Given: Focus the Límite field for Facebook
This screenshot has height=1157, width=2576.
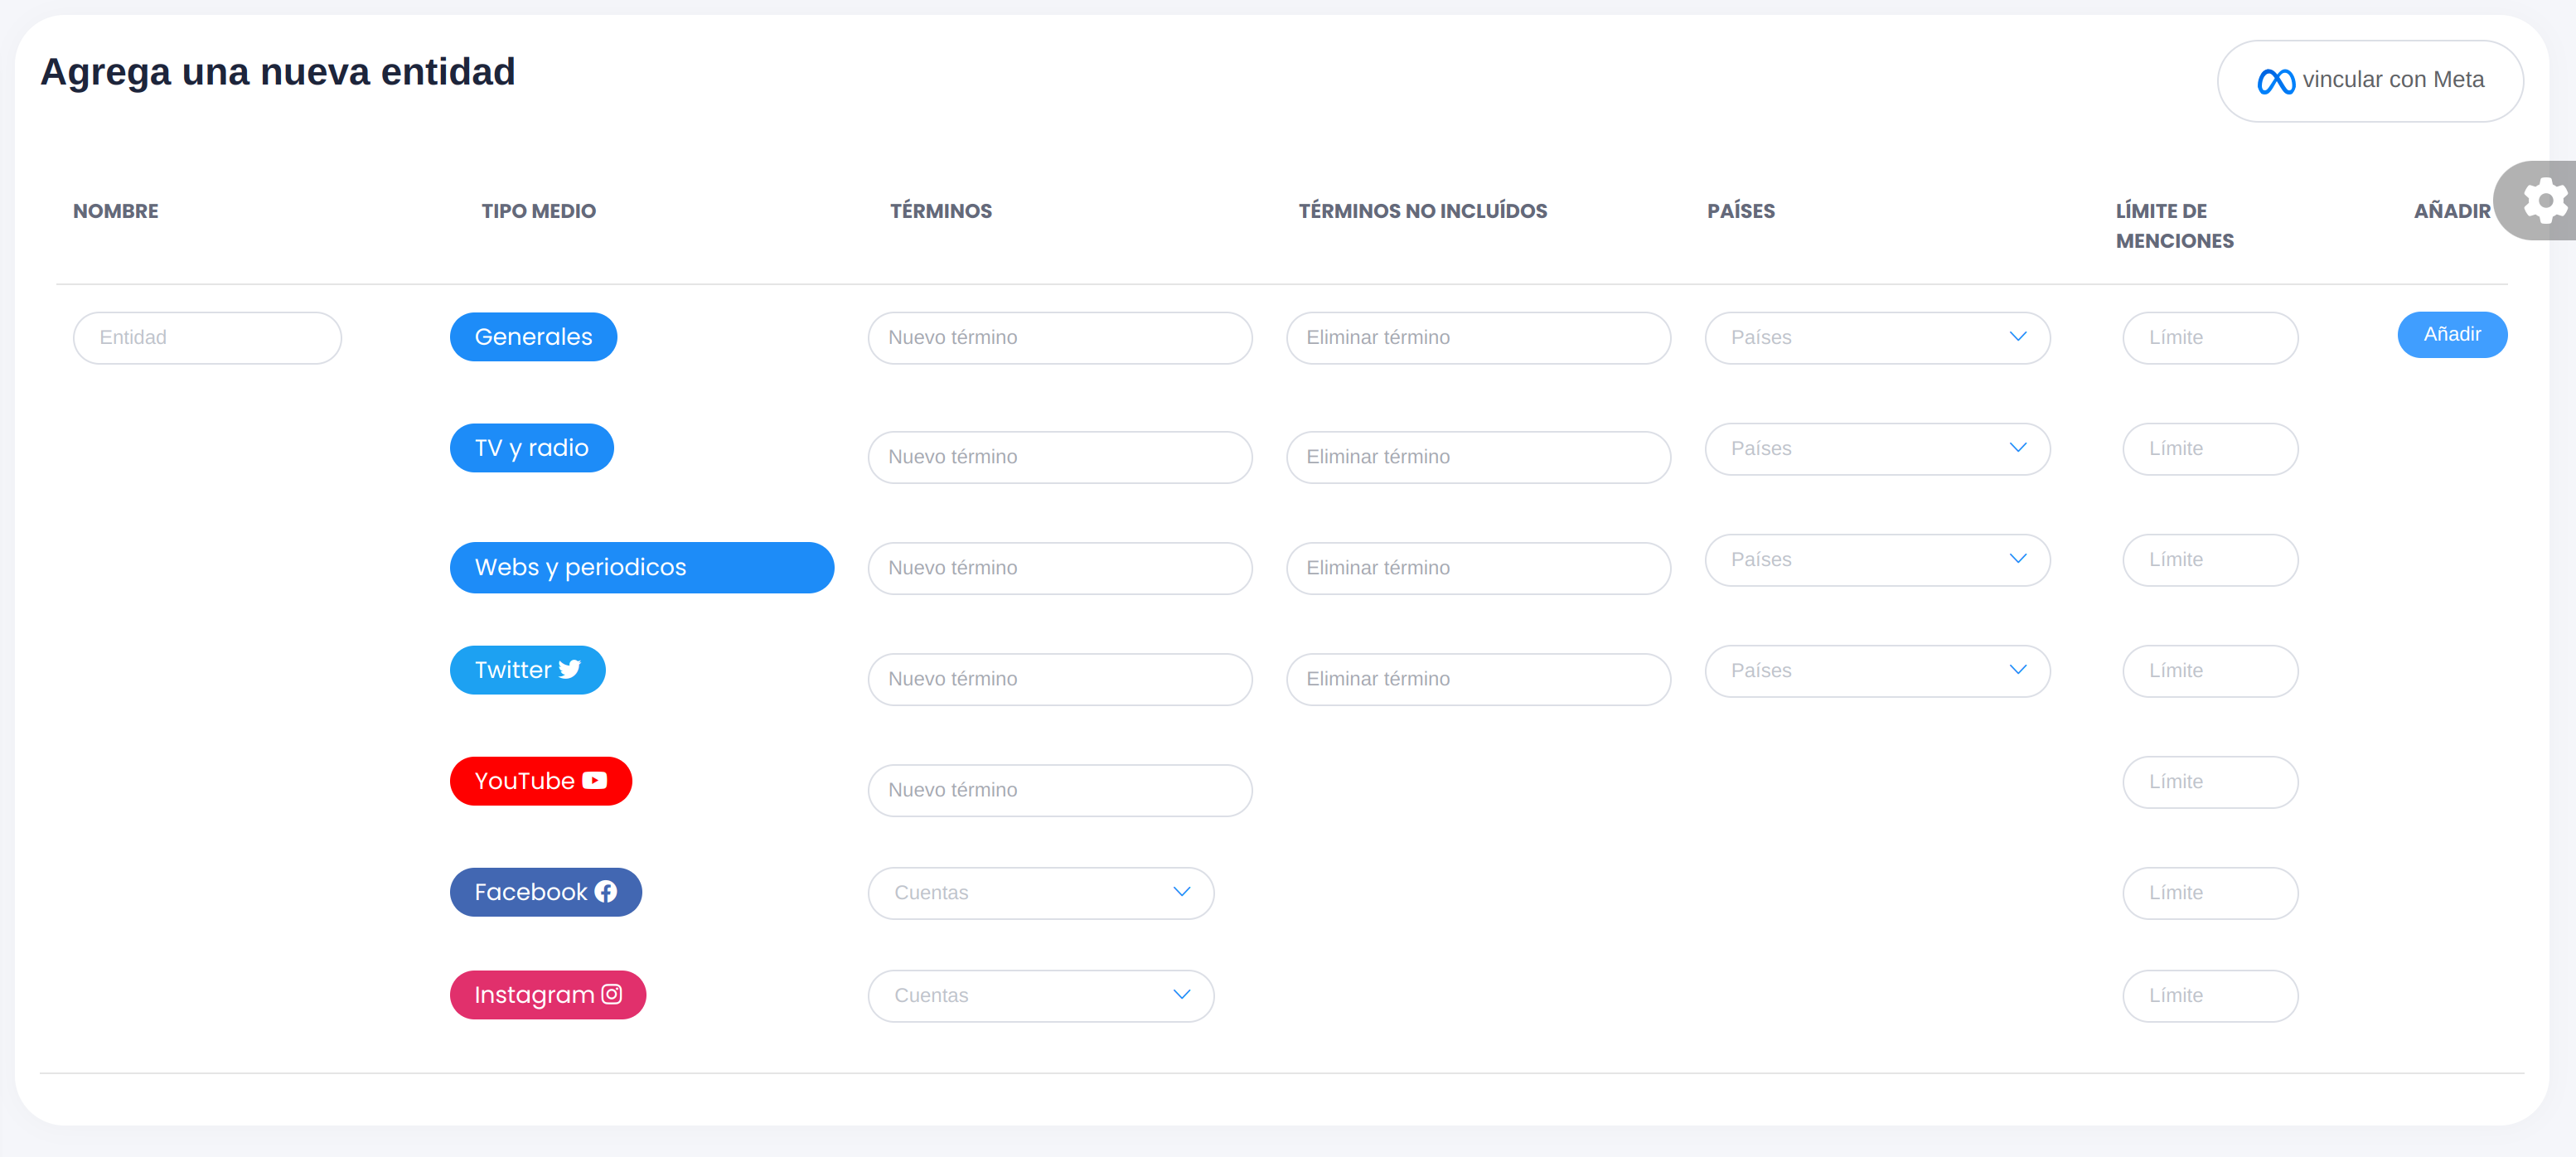Looking at the screenshot, I should tap(2210, 893).
